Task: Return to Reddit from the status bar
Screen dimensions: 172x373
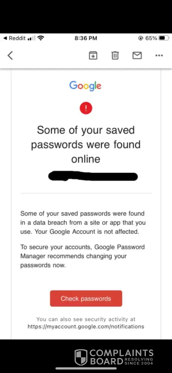Action: (x=14, y=38)
